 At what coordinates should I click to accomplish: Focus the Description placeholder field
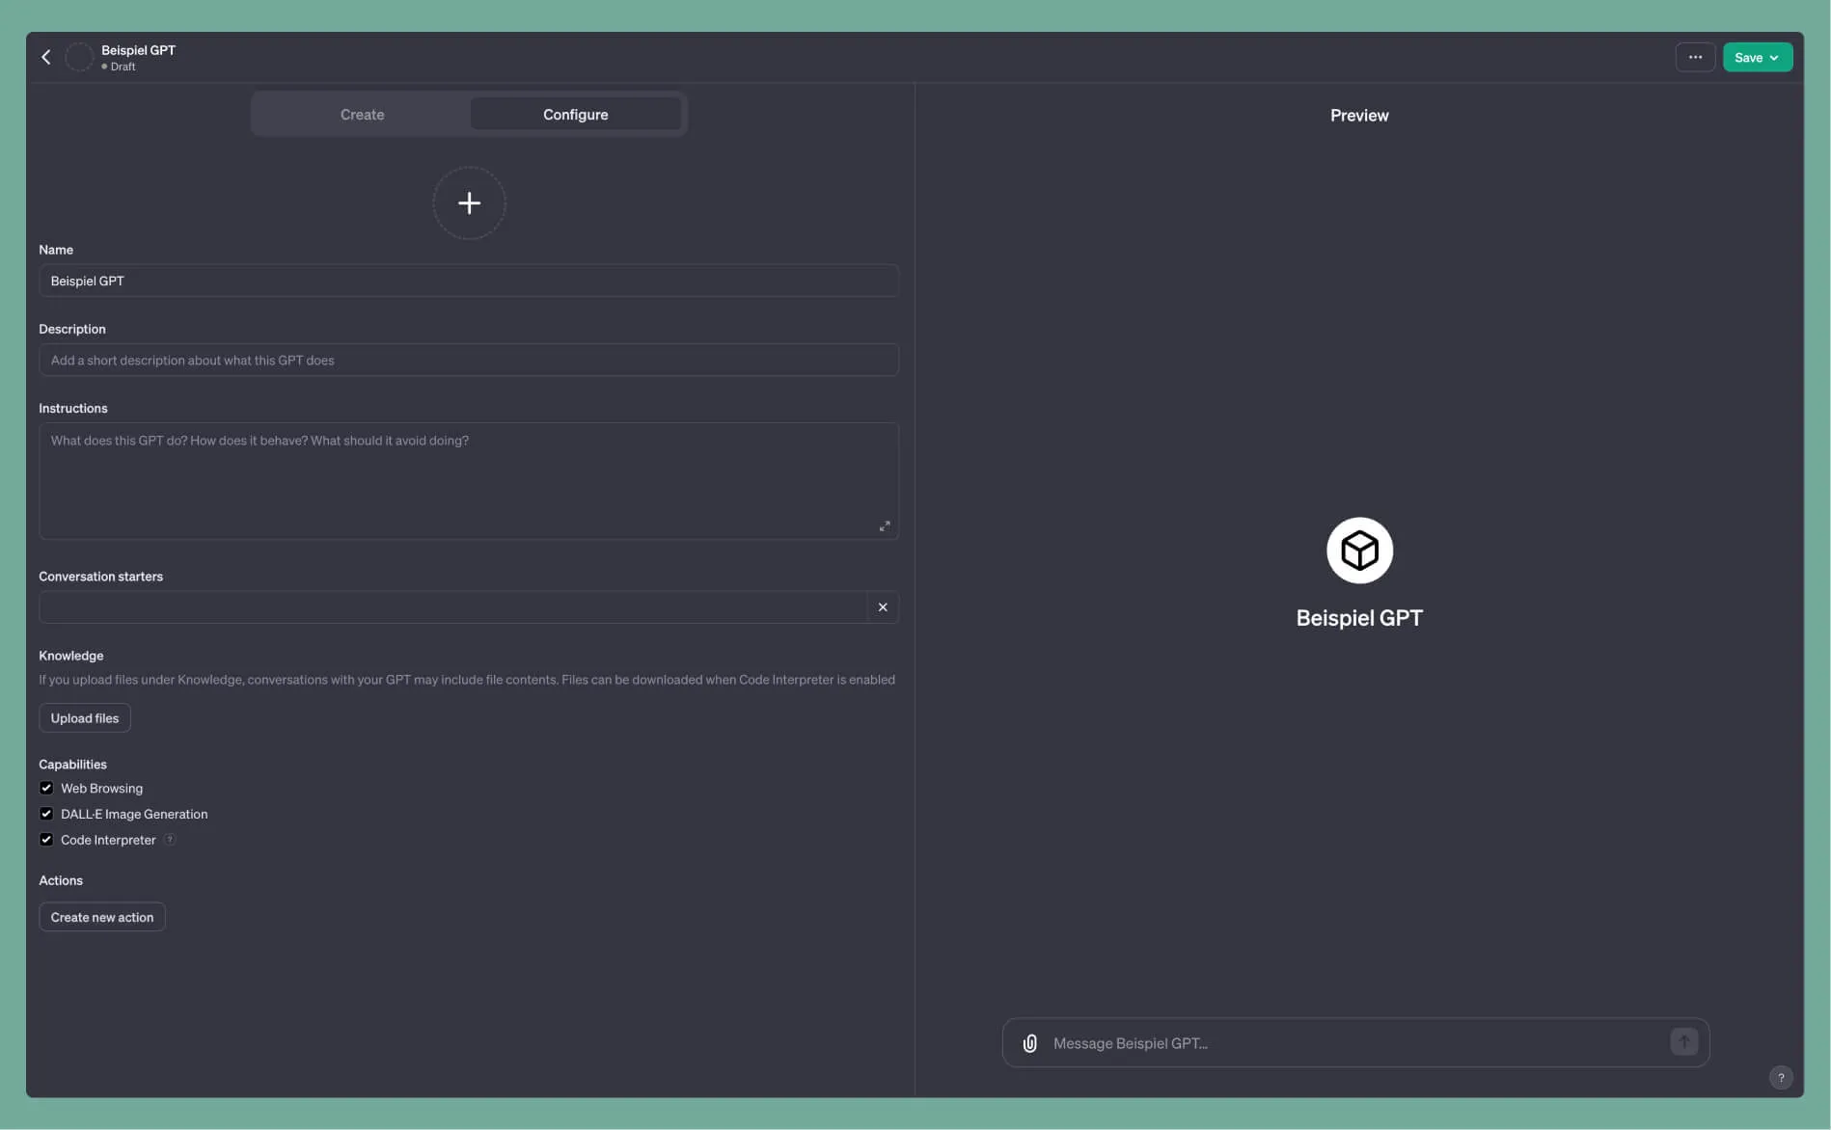[469, 360]
